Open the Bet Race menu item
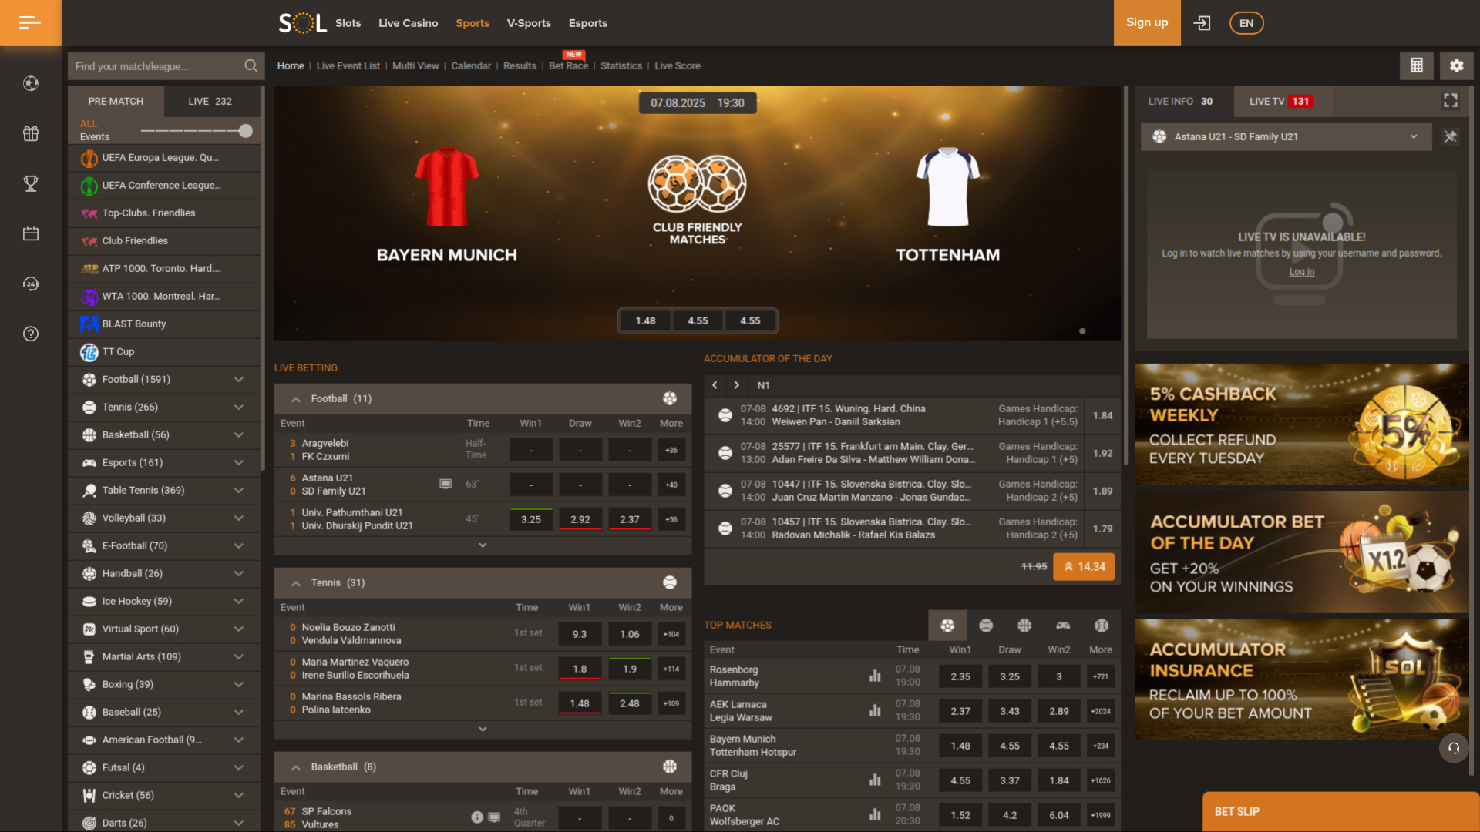The width and height of the screenshot is (1480, 832). click(568, 66)
